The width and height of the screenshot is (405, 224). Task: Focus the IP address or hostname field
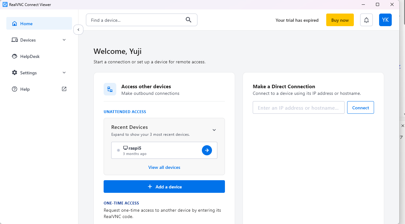(299, 107)
